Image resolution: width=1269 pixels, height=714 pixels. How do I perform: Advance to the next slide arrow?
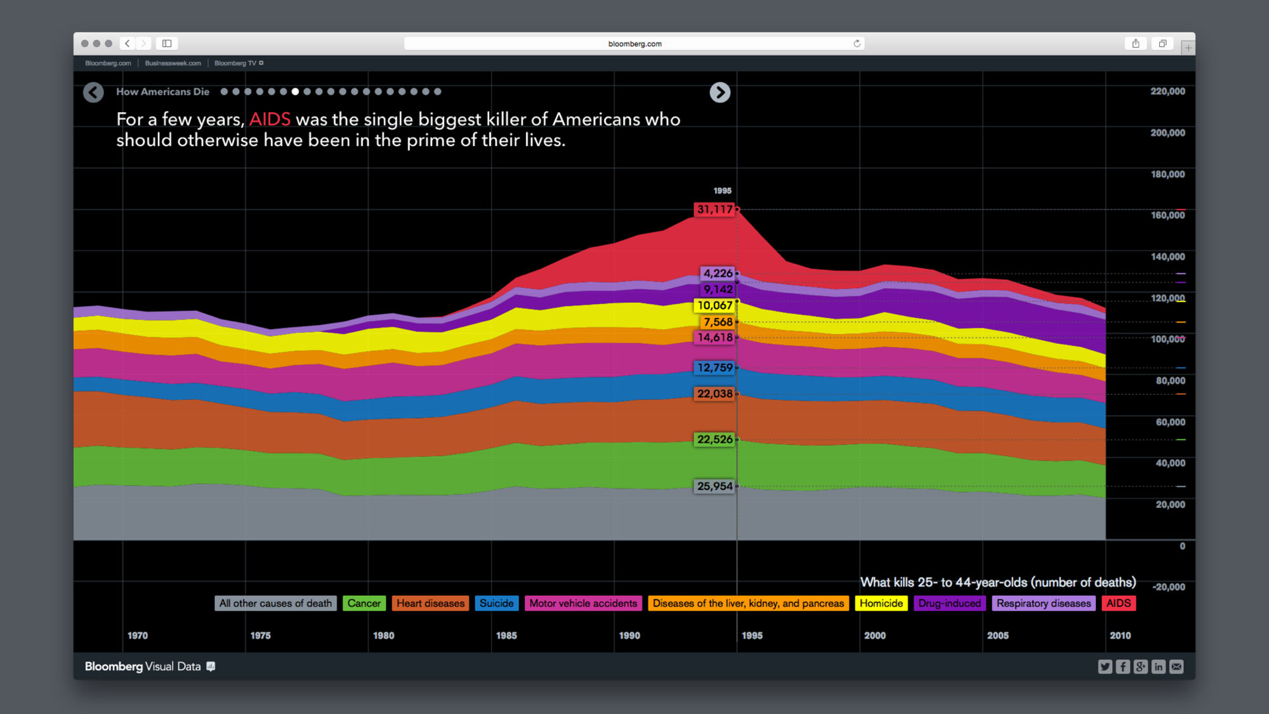[720, 93]
